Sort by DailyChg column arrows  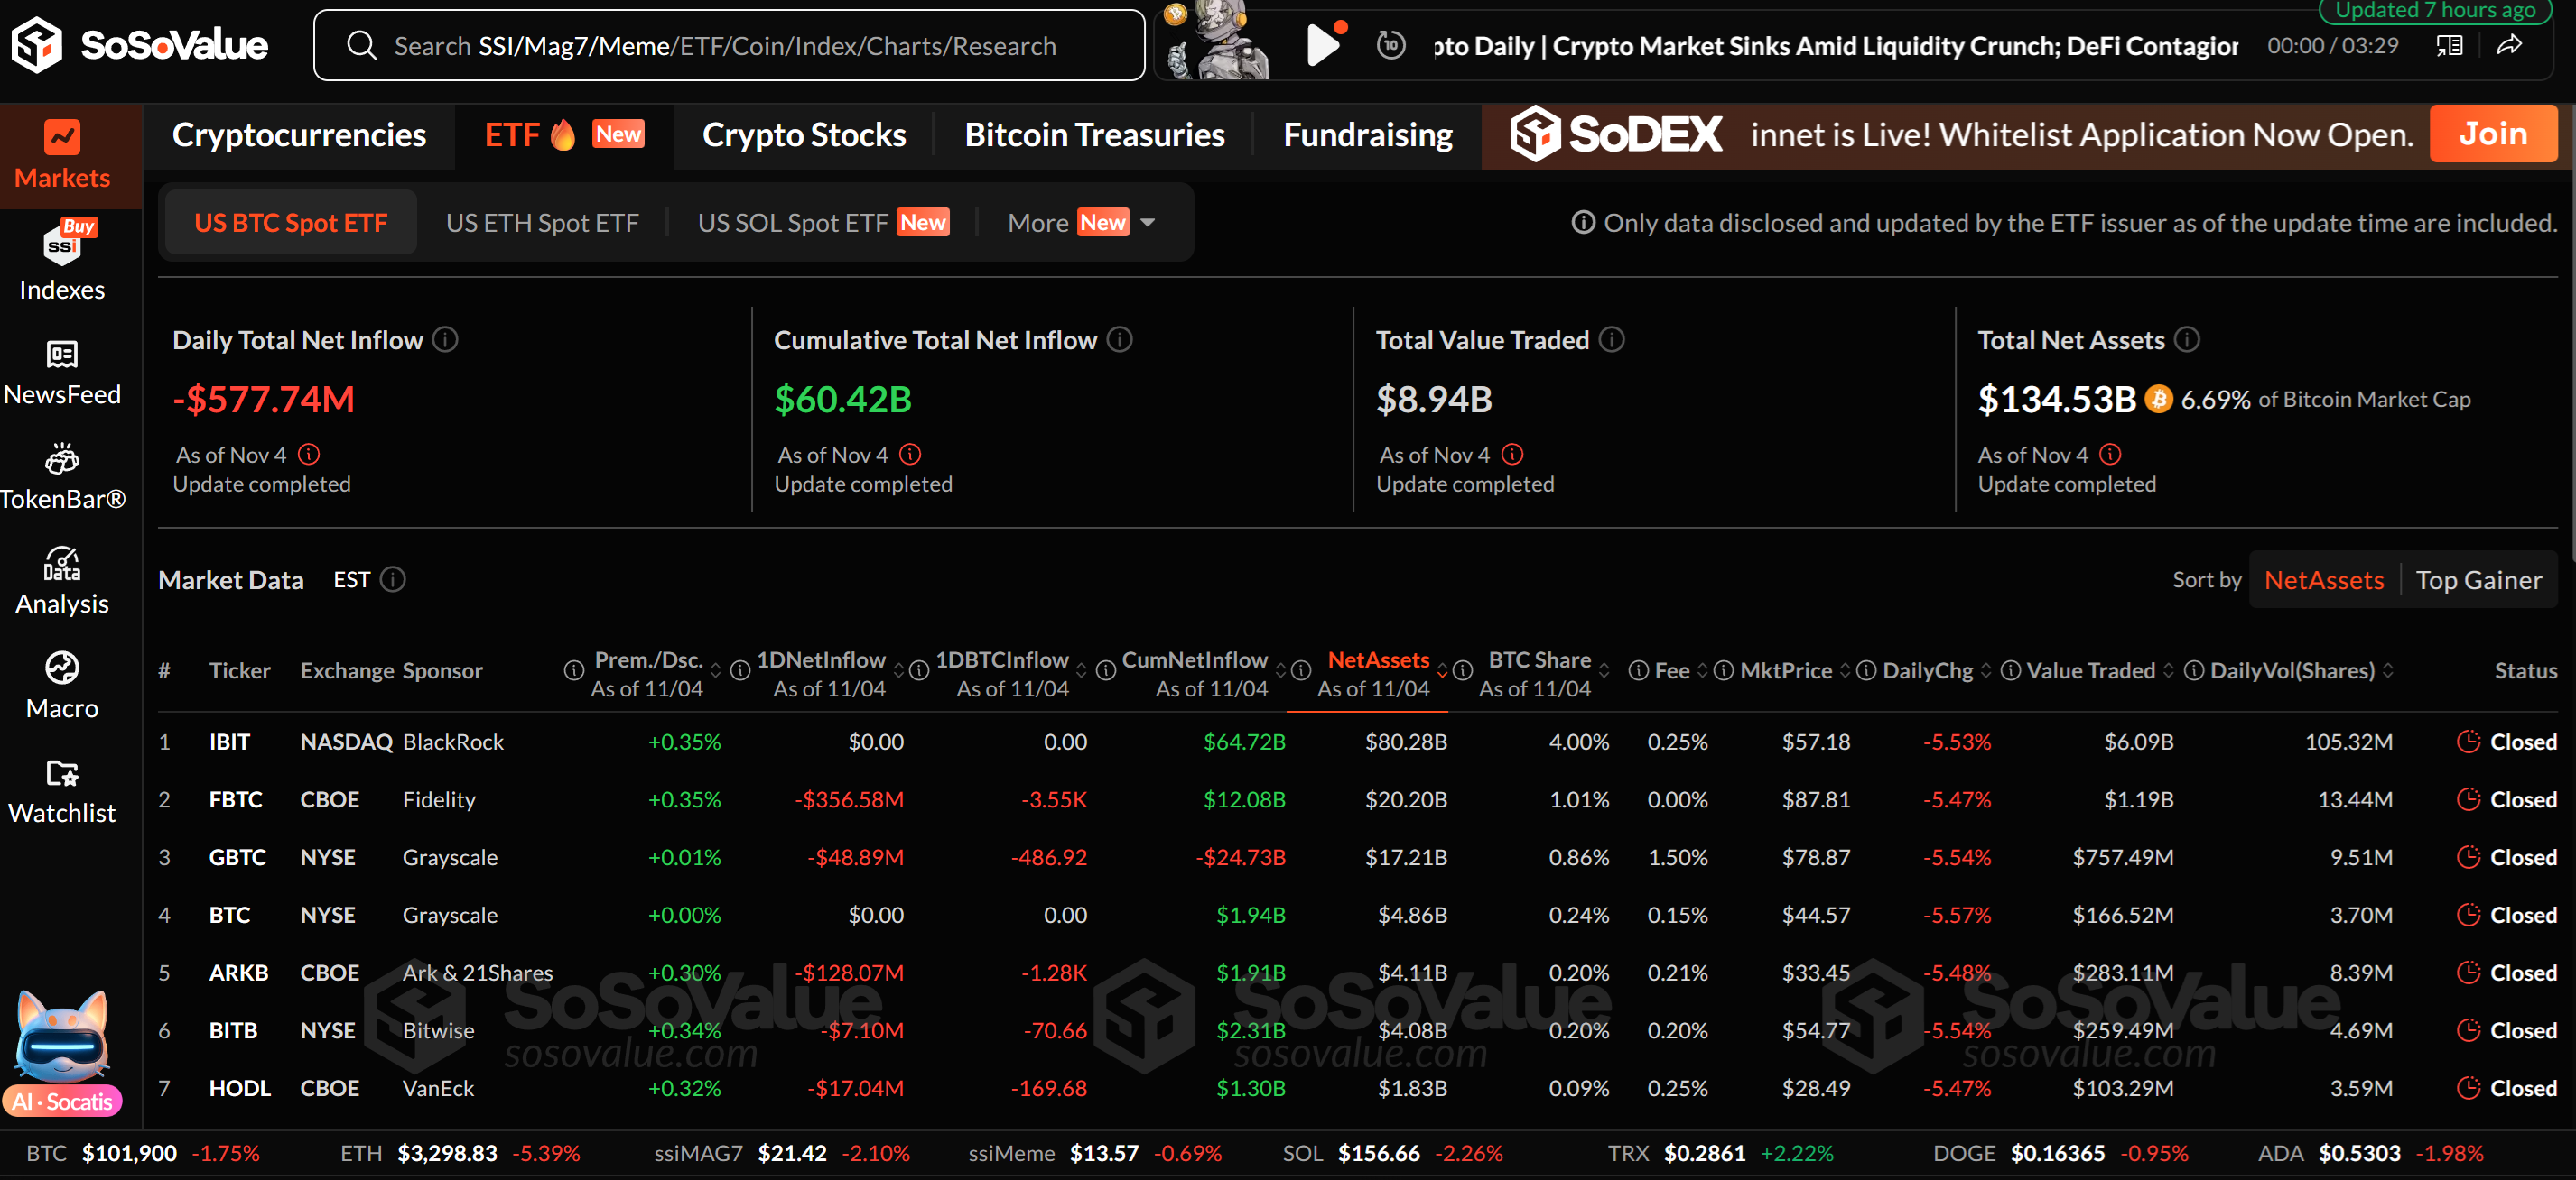[x=1985, y=670]
